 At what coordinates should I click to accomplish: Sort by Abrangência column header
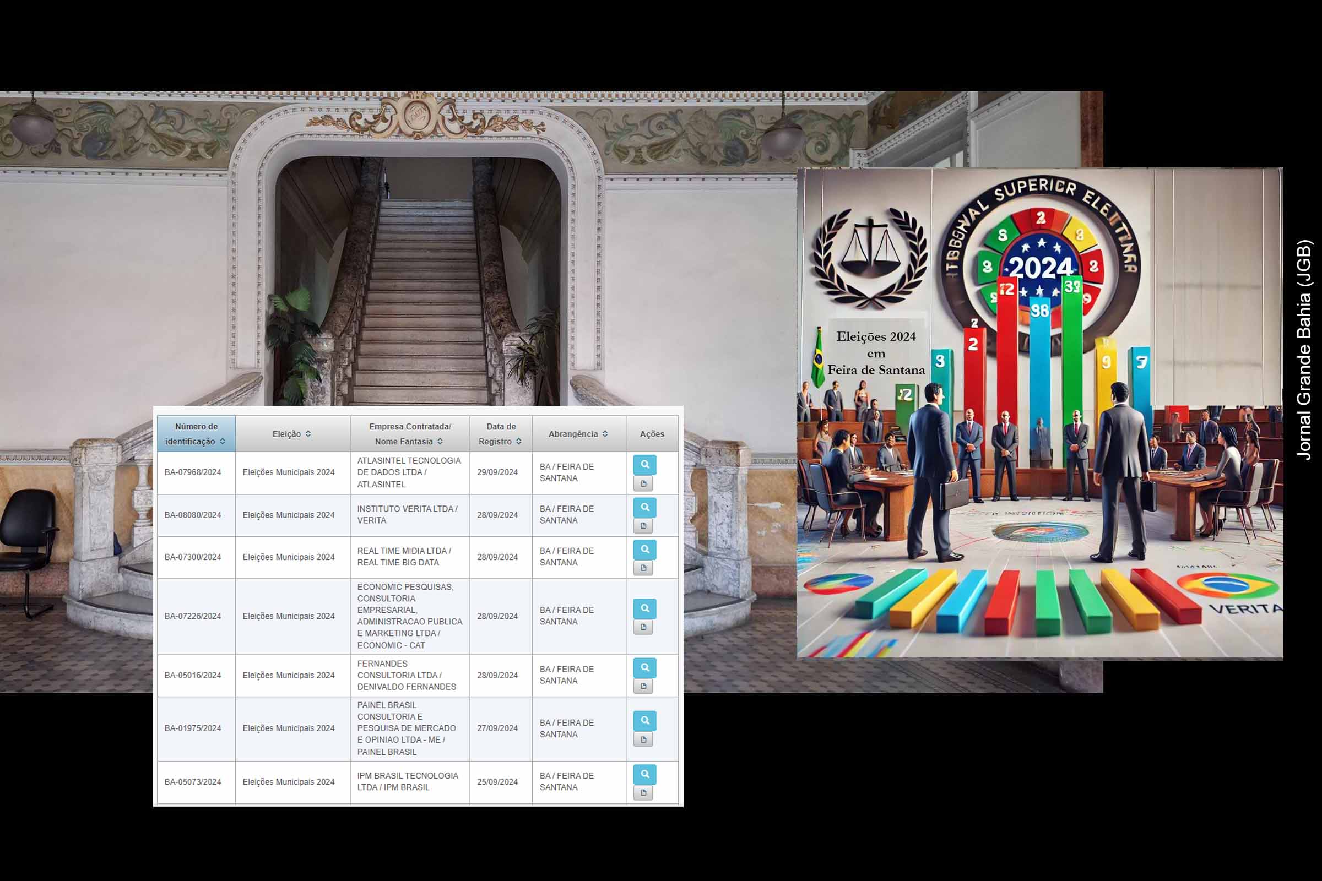coord(578,434)
